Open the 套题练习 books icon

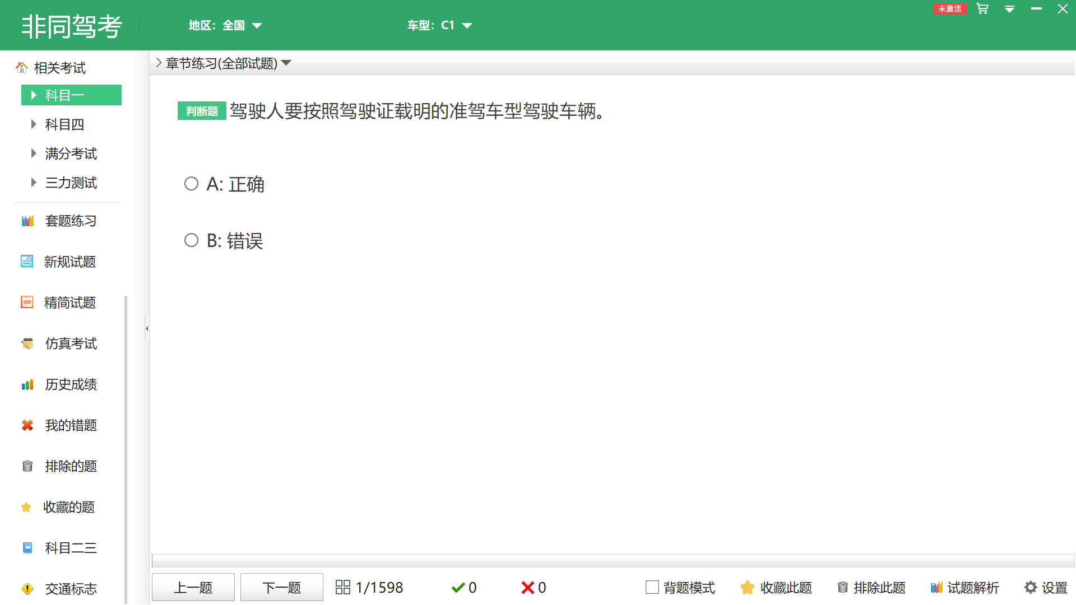(27, 221)
